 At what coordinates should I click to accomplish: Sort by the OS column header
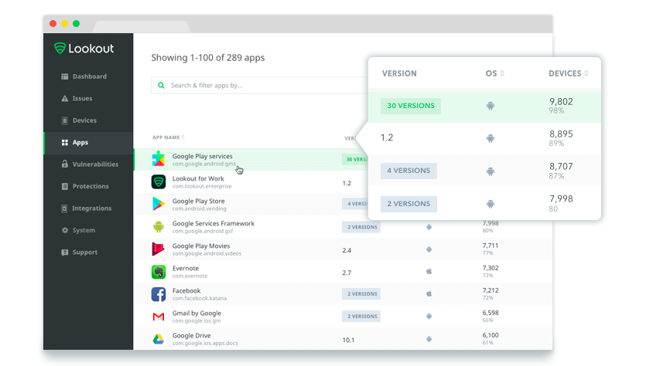click(494, 74)
